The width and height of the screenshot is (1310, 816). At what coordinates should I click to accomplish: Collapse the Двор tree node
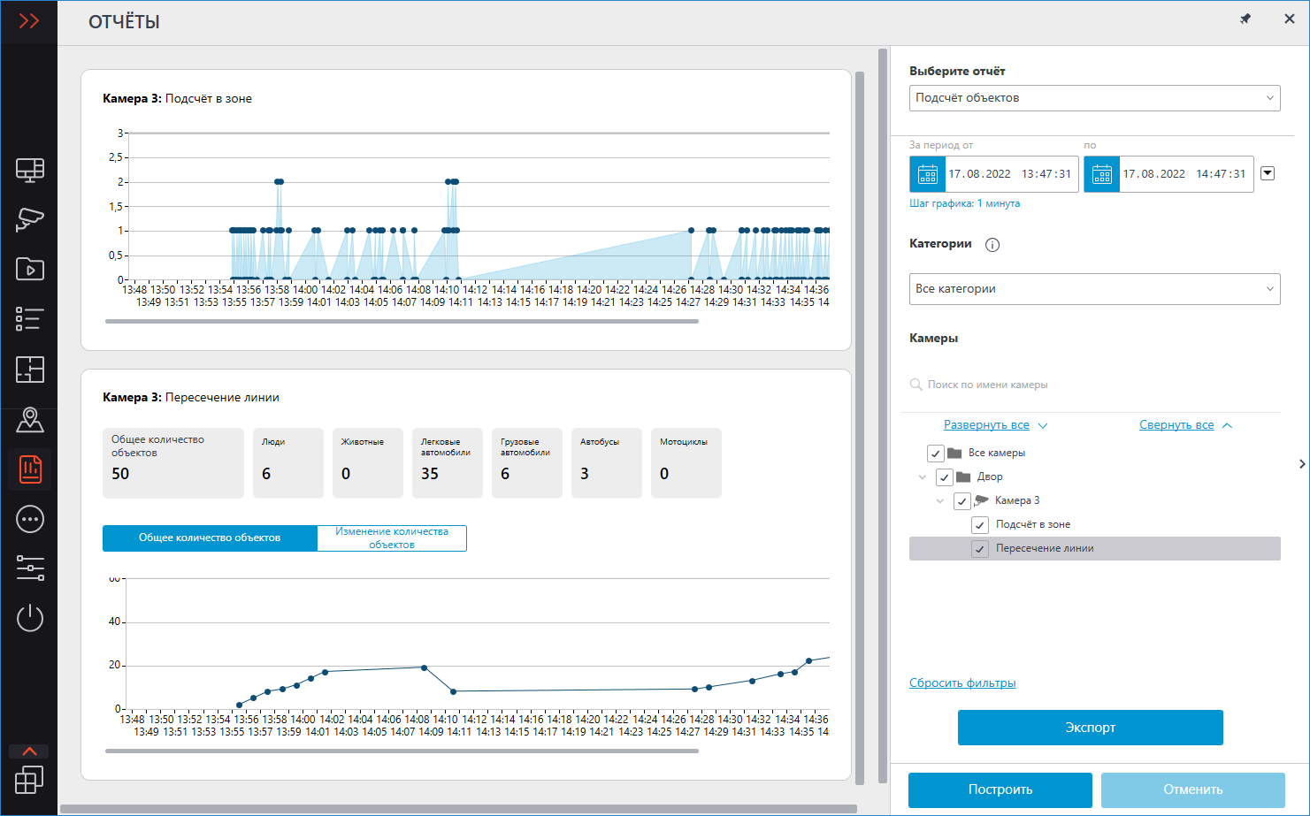(922, 477)
